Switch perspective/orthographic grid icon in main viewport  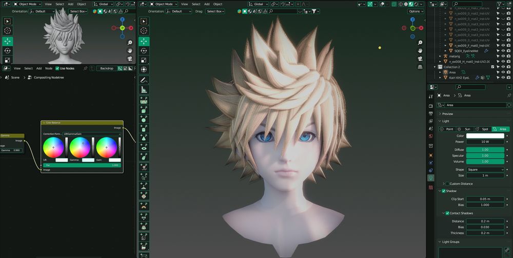coord(420,67)
